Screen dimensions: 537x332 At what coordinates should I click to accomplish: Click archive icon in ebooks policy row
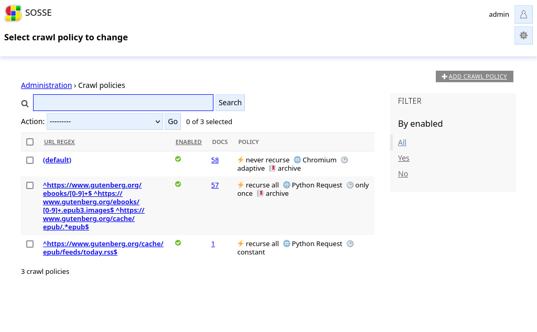click(x=260, y=194)
